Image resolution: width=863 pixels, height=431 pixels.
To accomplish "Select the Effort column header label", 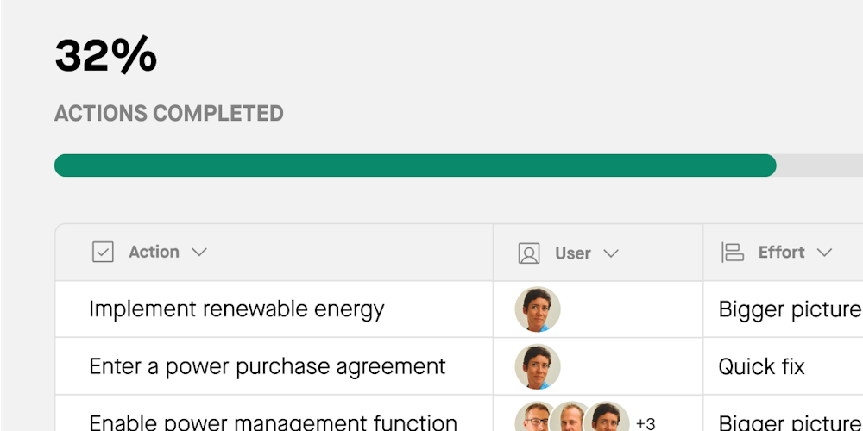I will (781, 252).
